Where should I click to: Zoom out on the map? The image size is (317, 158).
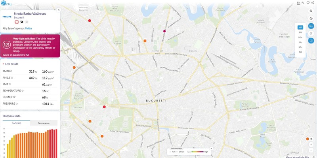pos(311,150)
